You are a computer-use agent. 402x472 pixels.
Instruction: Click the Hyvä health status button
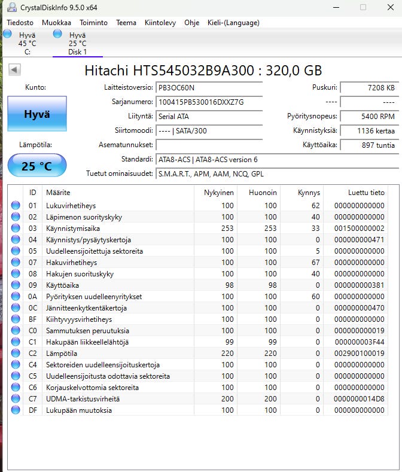(x=36, y=114)
